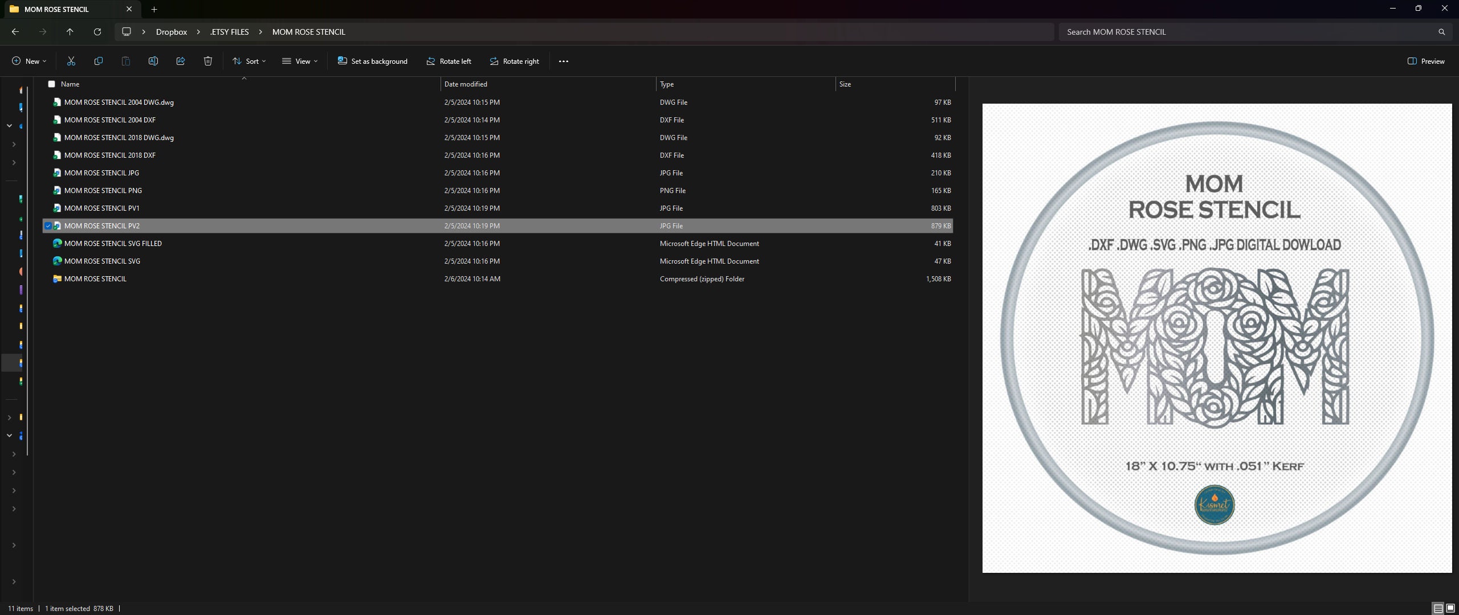Open the View dropdown
The image size is (1459, 615).
pyautogui.click(x=300, y=61)
